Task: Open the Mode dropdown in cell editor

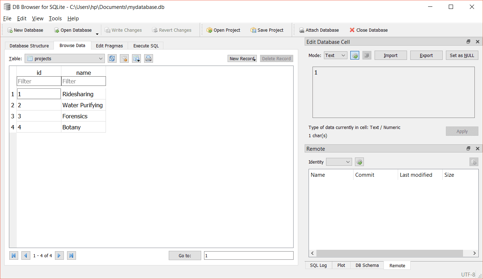Action: click(335, 55)
